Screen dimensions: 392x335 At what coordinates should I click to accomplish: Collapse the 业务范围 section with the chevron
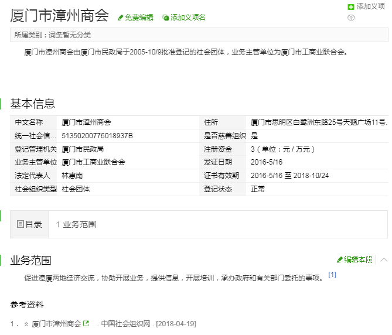click(384, 260)
